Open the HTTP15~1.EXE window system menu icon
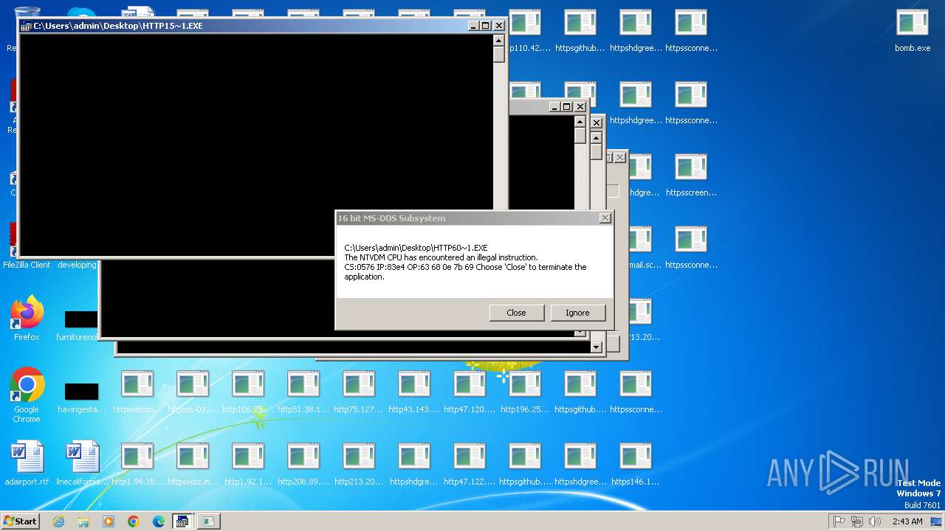This screenshot has width=945, height=531. [26, 26]
